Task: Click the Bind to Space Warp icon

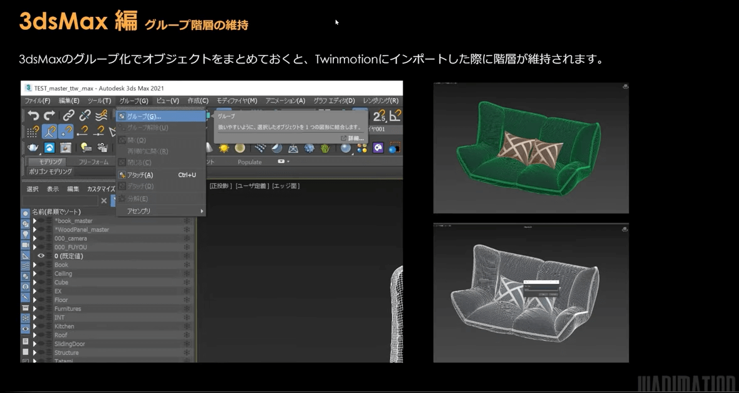Action: 101,115
